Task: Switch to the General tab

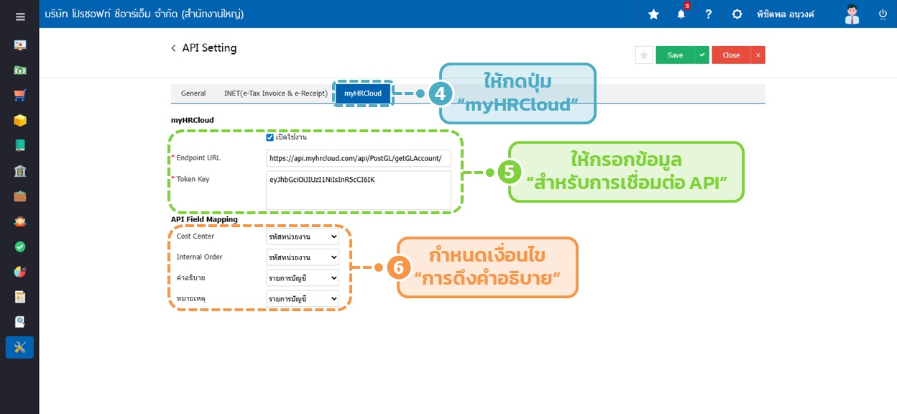Action: coord(193,93)
